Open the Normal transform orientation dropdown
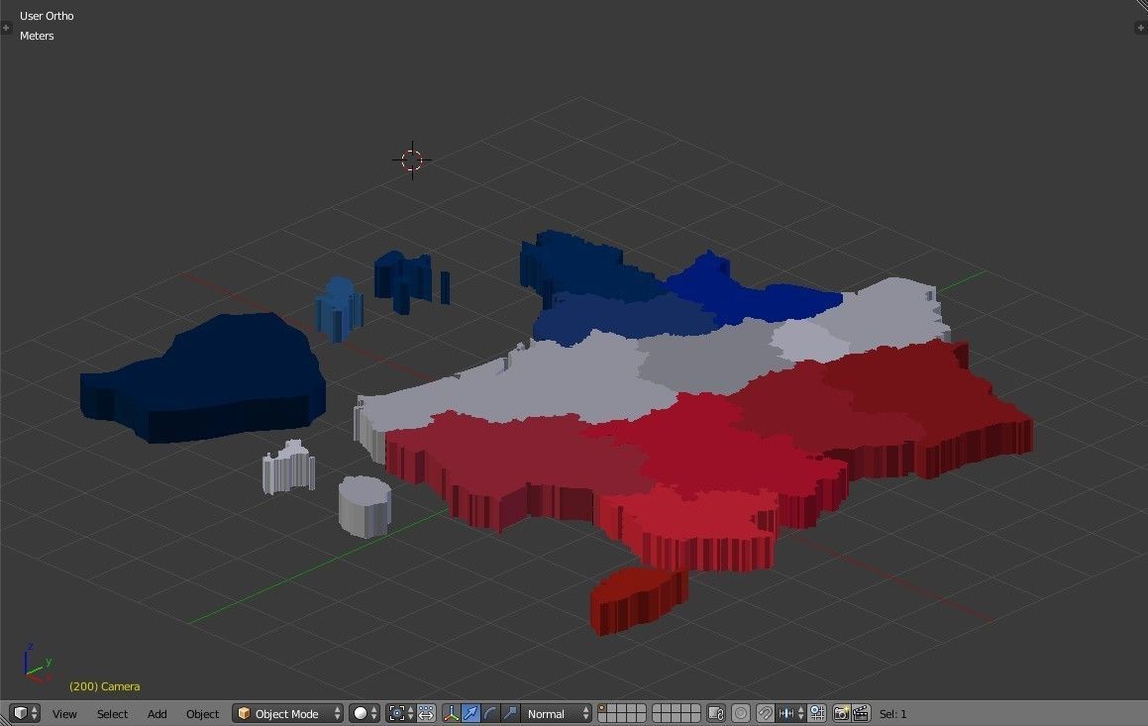 click(556, 713)
